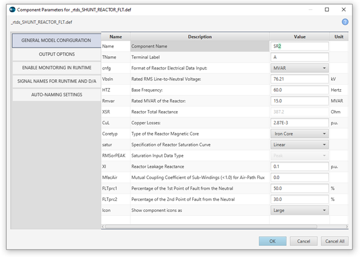
Task: Expand the Iron Core type dropdown
Action: [x=300, y=133]
